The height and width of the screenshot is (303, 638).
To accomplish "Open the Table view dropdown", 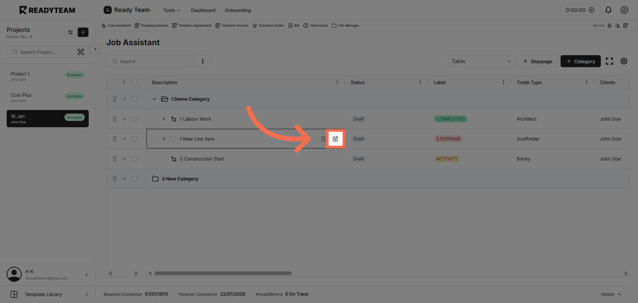I will point(481,61).
